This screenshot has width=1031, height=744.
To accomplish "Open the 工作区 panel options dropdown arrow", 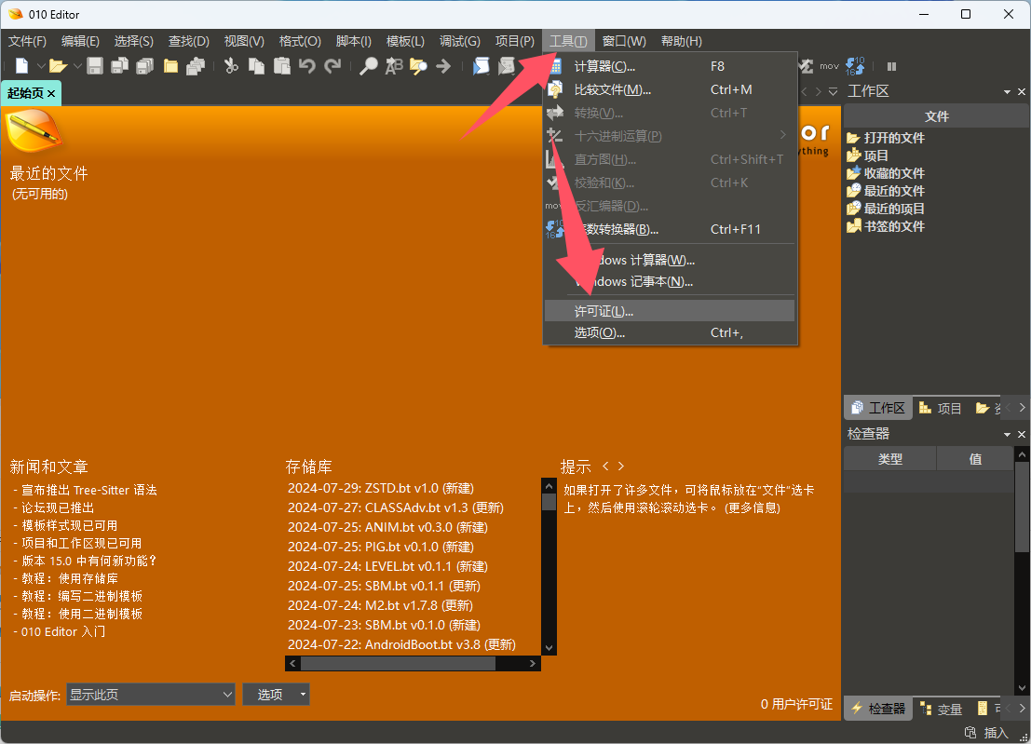I will pyautogui.click(x=1007, y=92).
